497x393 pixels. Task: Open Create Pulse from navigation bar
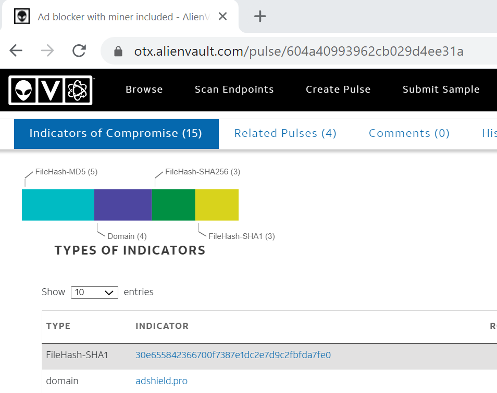pyautogui.click(x=338, y=90)
